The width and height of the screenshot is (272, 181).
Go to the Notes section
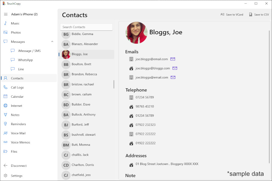point(15,115)
